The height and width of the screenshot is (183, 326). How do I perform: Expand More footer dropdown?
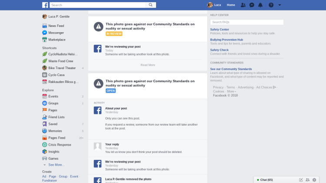pyautogui.click(x=231, y=91)
